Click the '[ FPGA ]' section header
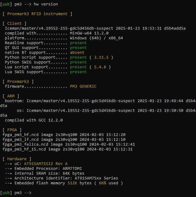Screen dimensions: 196x197 pyautogui.click(x=12, y=130)
